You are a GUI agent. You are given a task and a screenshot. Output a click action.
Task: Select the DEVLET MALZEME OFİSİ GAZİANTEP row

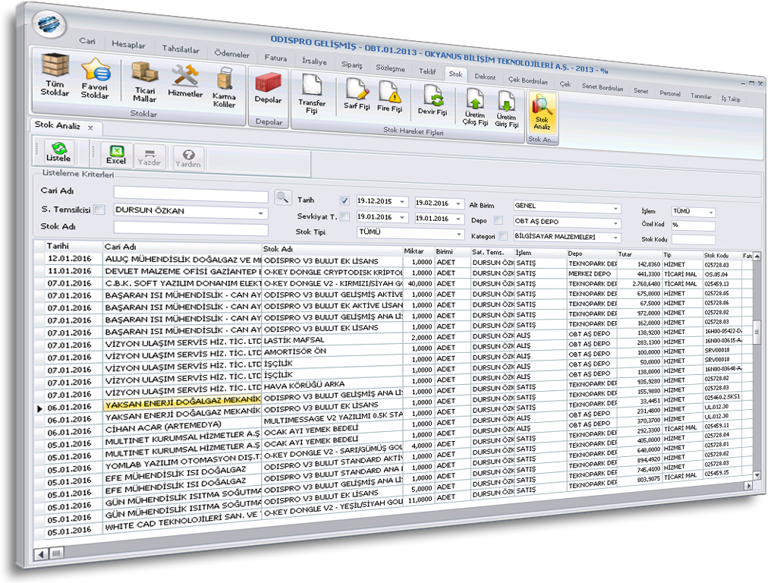pos(182,271)
